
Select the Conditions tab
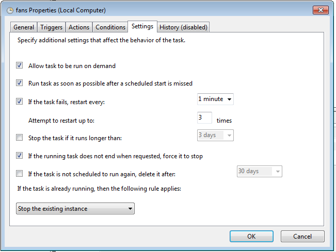click(110, 27)
